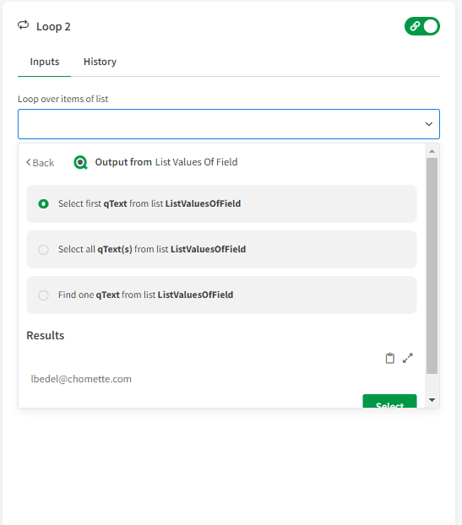Expand results with the arrows icon
The width and height of the screenshot is (462, 525).
point(408,358)
